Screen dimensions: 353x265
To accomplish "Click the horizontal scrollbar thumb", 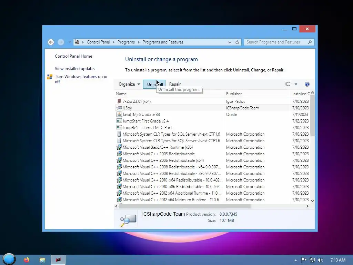I will coord(185,206).
